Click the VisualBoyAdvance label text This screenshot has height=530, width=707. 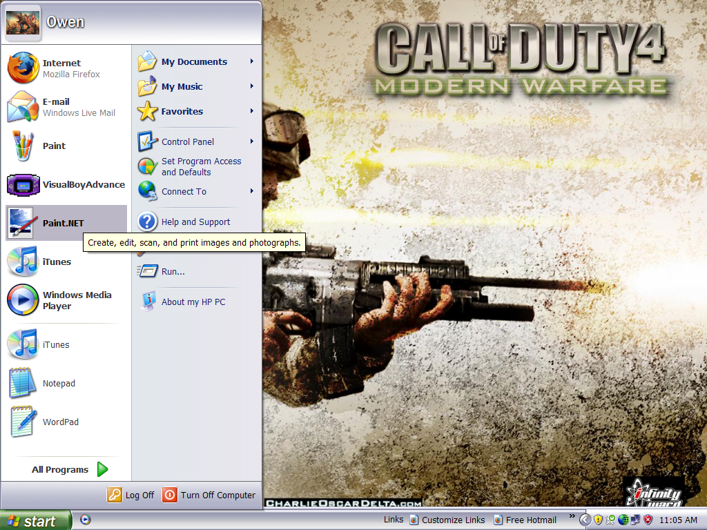click(x=84, y=184)
